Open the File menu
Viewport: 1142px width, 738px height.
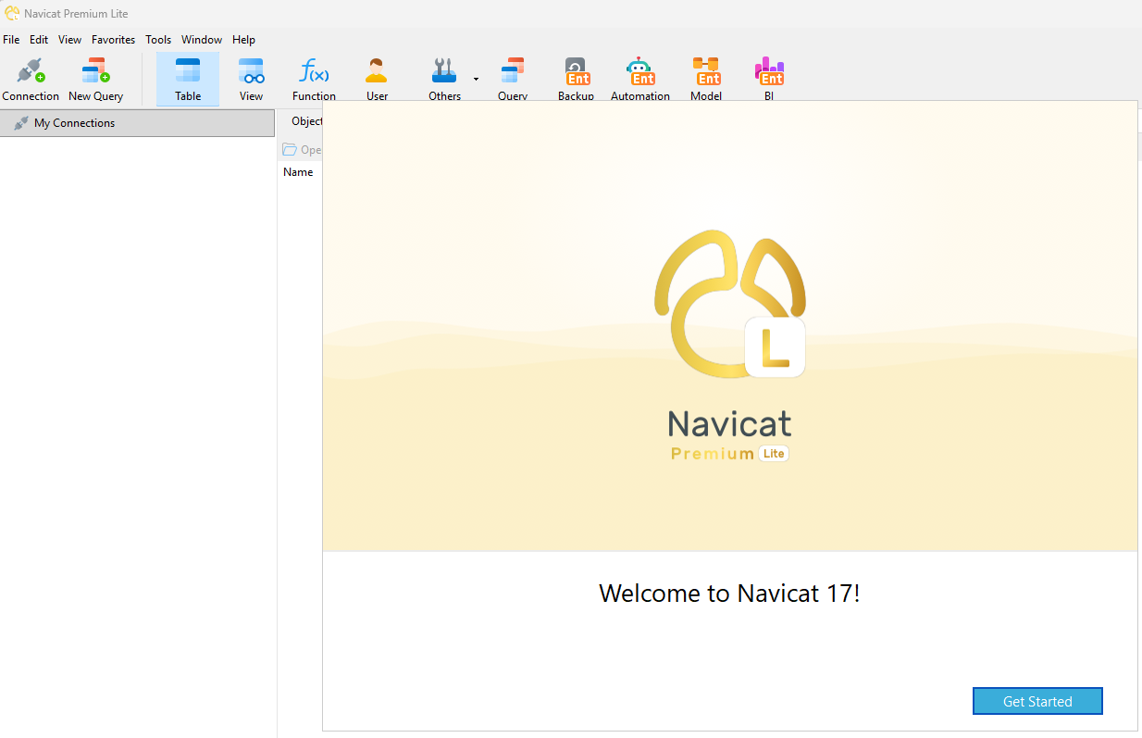(x=11, y=40)
